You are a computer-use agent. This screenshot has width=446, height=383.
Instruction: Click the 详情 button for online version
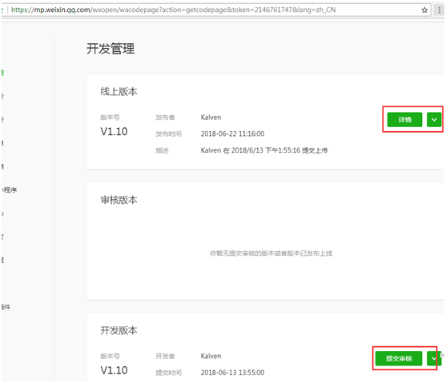[x=404, y=120]
